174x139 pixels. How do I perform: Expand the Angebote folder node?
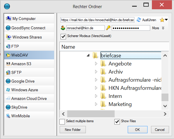(96, 64)
